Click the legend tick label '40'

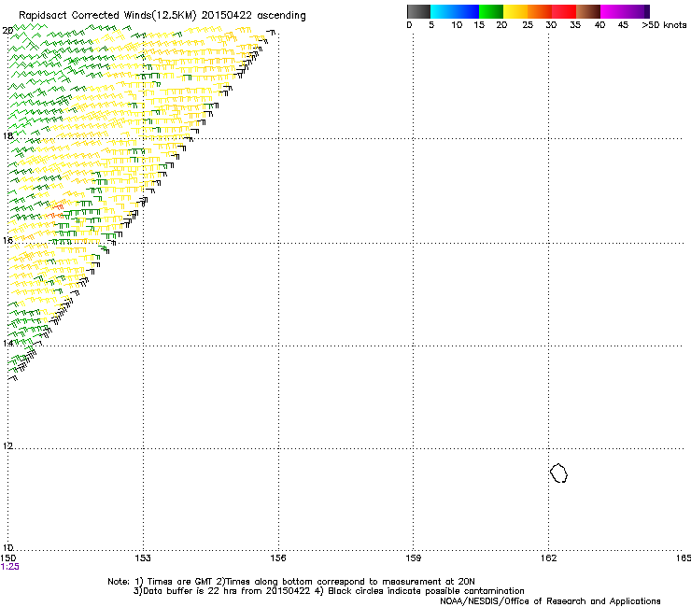pyautogui.click(x=599, y=25)
